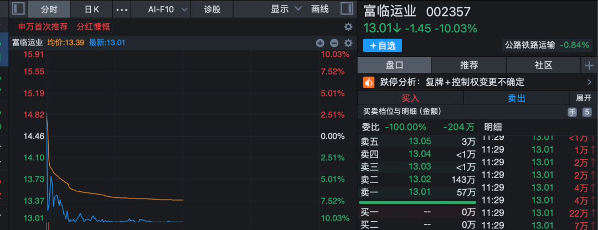
Task: Expand the 跌停分析 arrow chevron
Action: click(x=589, y=82)
